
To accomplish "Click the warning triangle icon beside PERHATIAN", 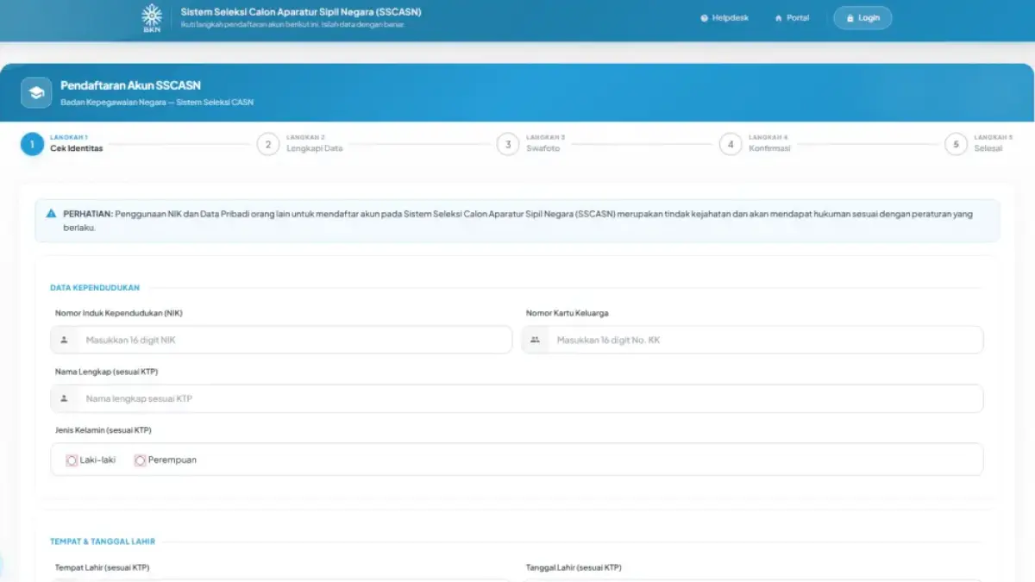I will (x=52, y=213).
